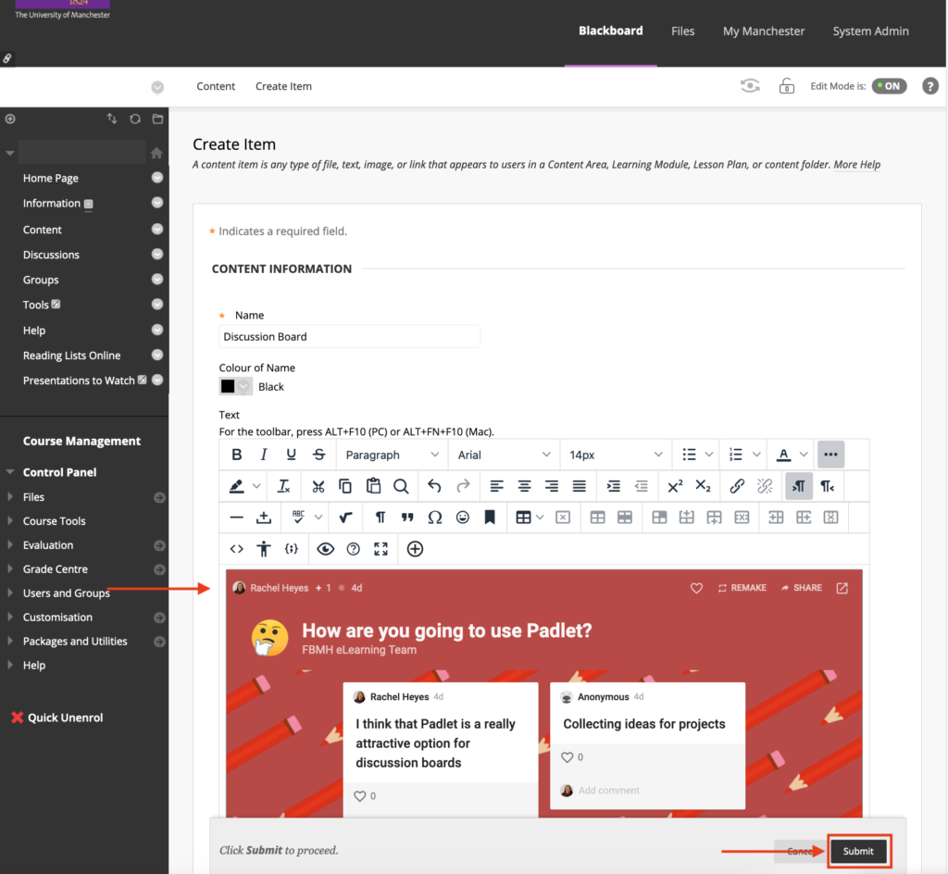Image resolution: width=948 pixels, height=874 pixels.
Task: Open bullet list style options
Action: (x=709, y=455)
